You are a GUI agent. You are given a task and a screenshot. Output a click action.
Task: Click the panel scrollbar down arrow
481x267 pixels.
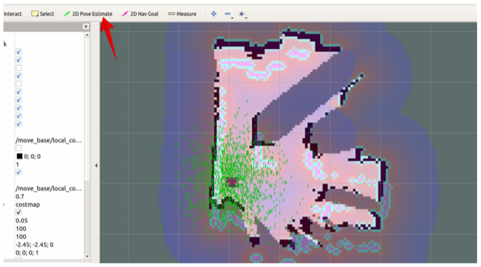point(87,257)
